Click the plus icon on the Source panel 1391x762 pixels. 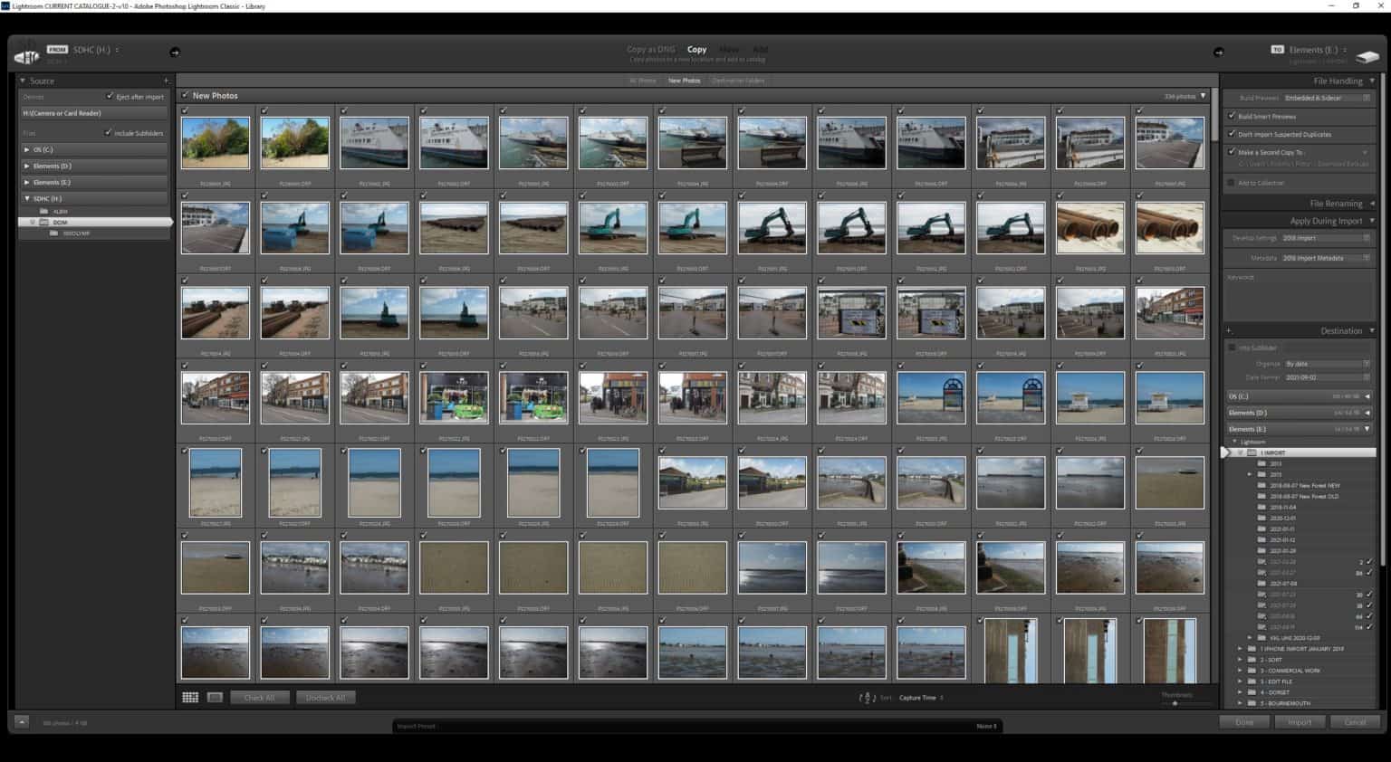click(166, 81)
